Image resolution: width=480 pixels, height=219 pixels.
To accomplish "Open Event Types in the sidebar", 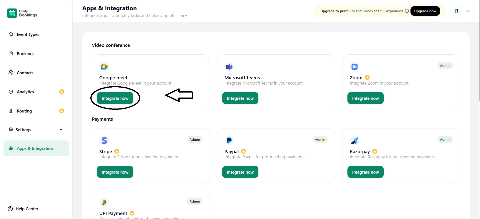I will tap(28, 34).
